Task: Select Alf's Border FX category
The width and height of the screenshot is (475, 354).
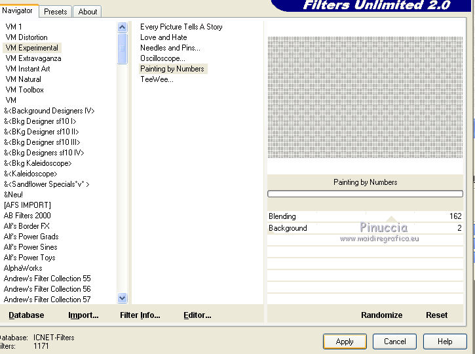Action: (27, 226)
